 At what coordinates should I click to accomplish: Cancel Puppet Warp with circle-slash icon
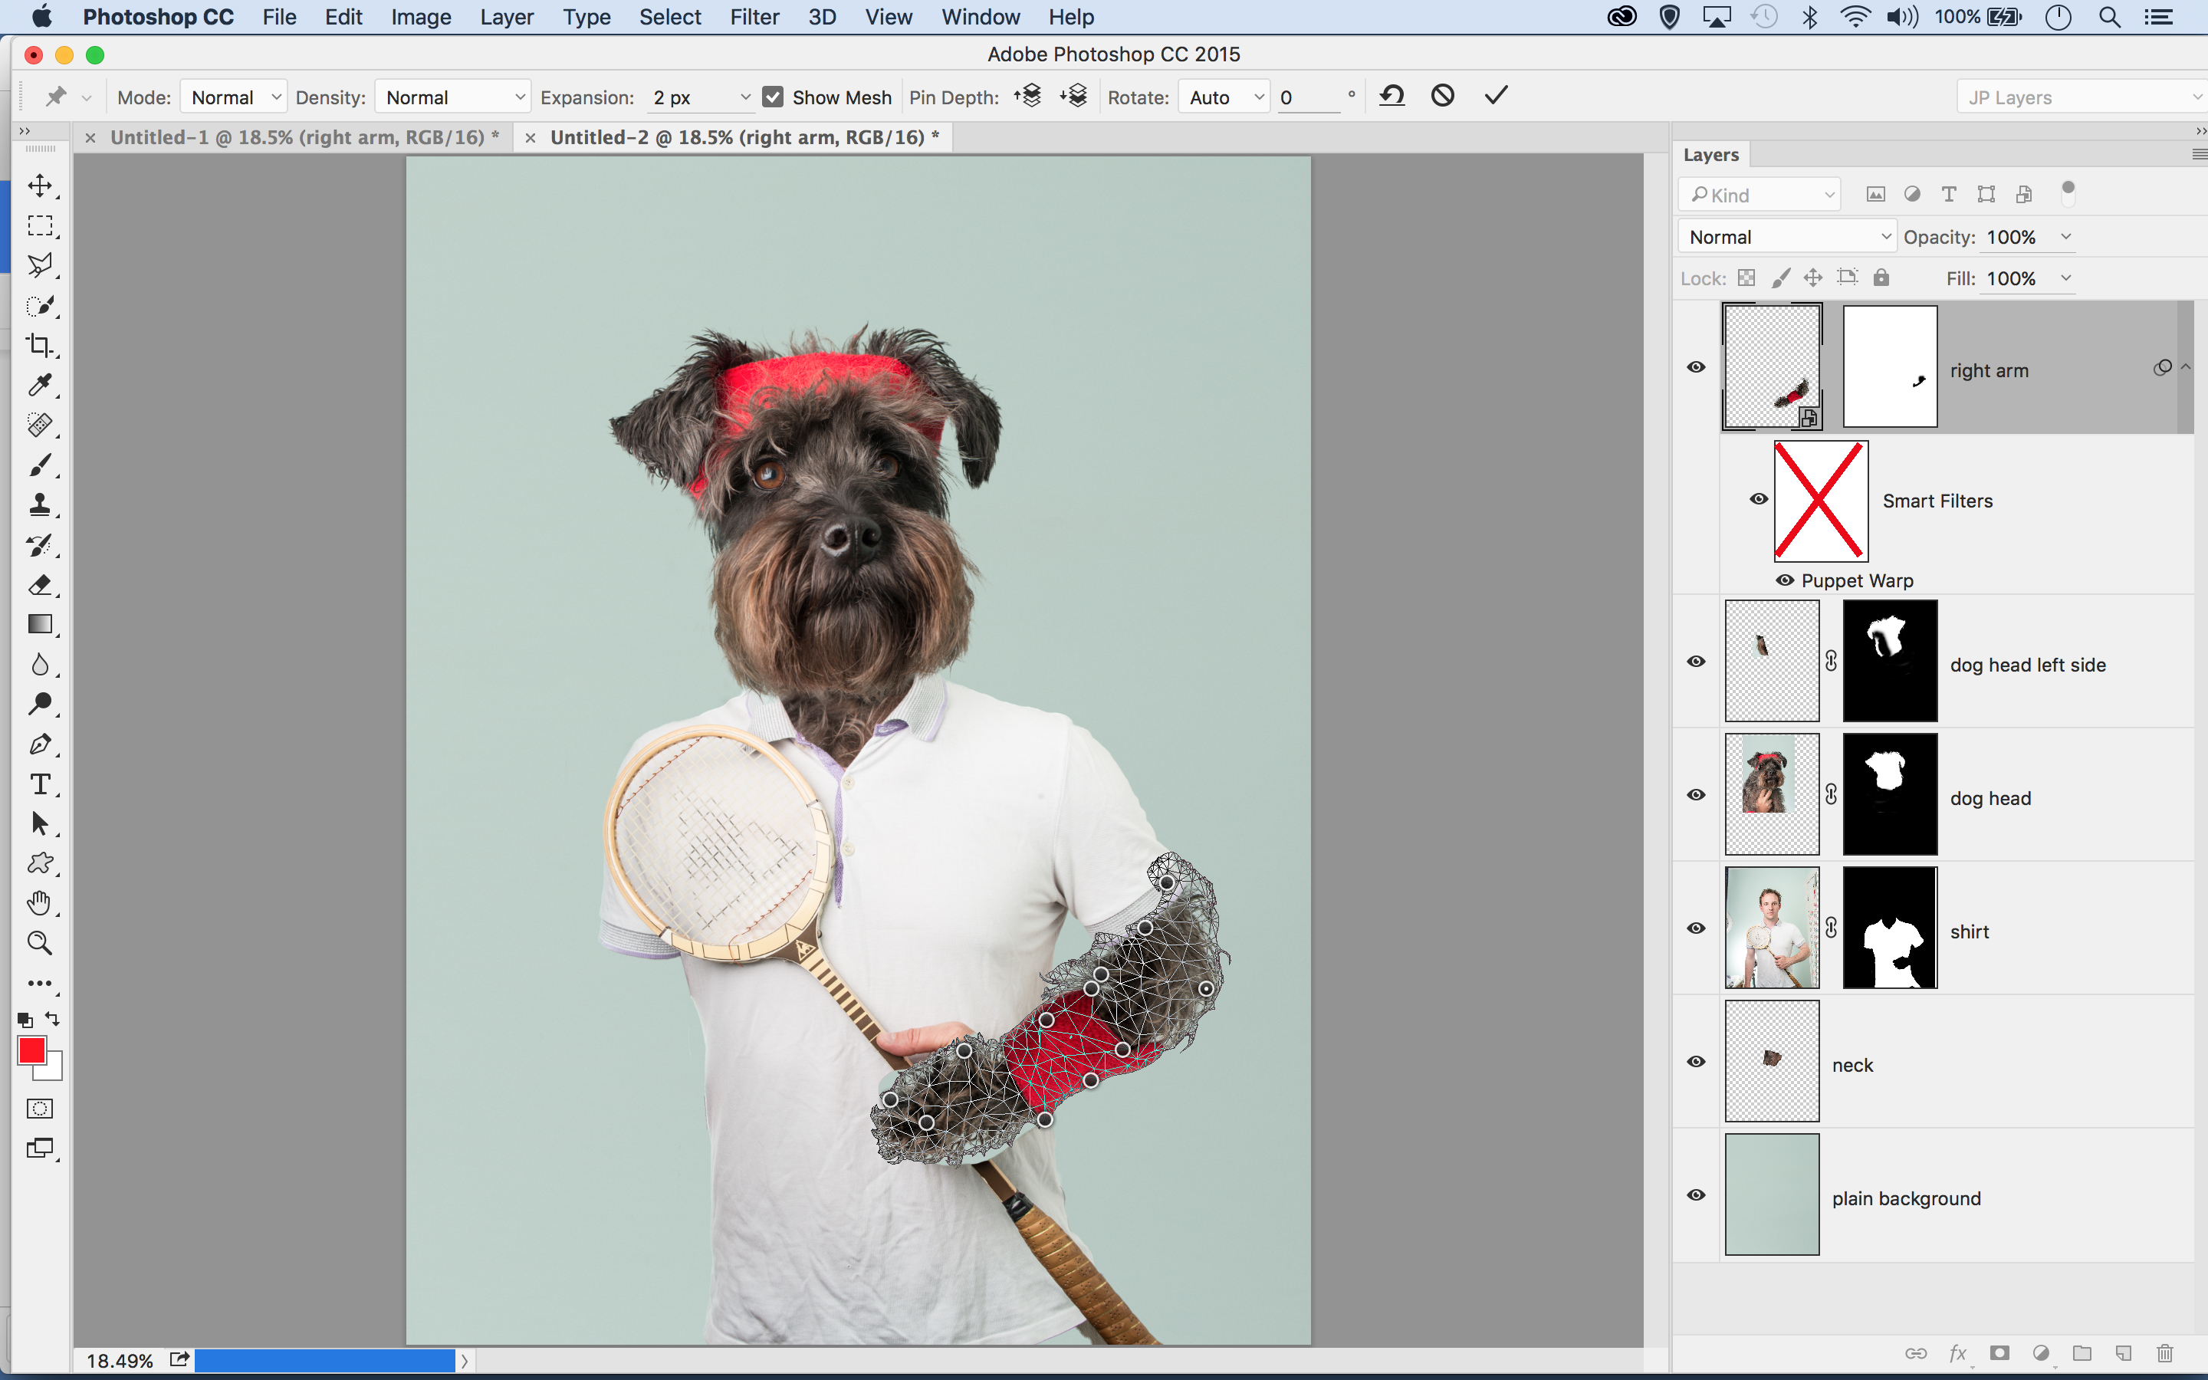(1441, 96)
